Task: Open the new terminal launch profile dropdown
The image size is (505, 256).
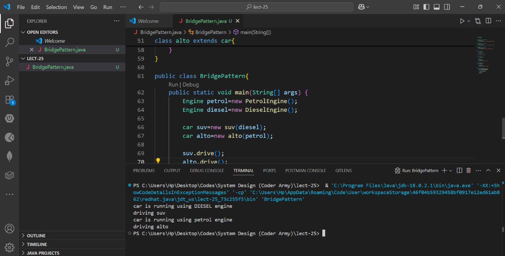Action: click(x=451, y=171)
